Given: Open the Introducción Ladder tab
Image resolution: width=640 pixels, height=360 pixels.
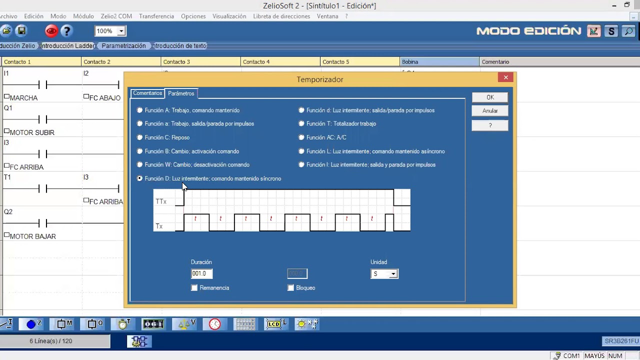Looking at the screenshot, I should [67, 45].
